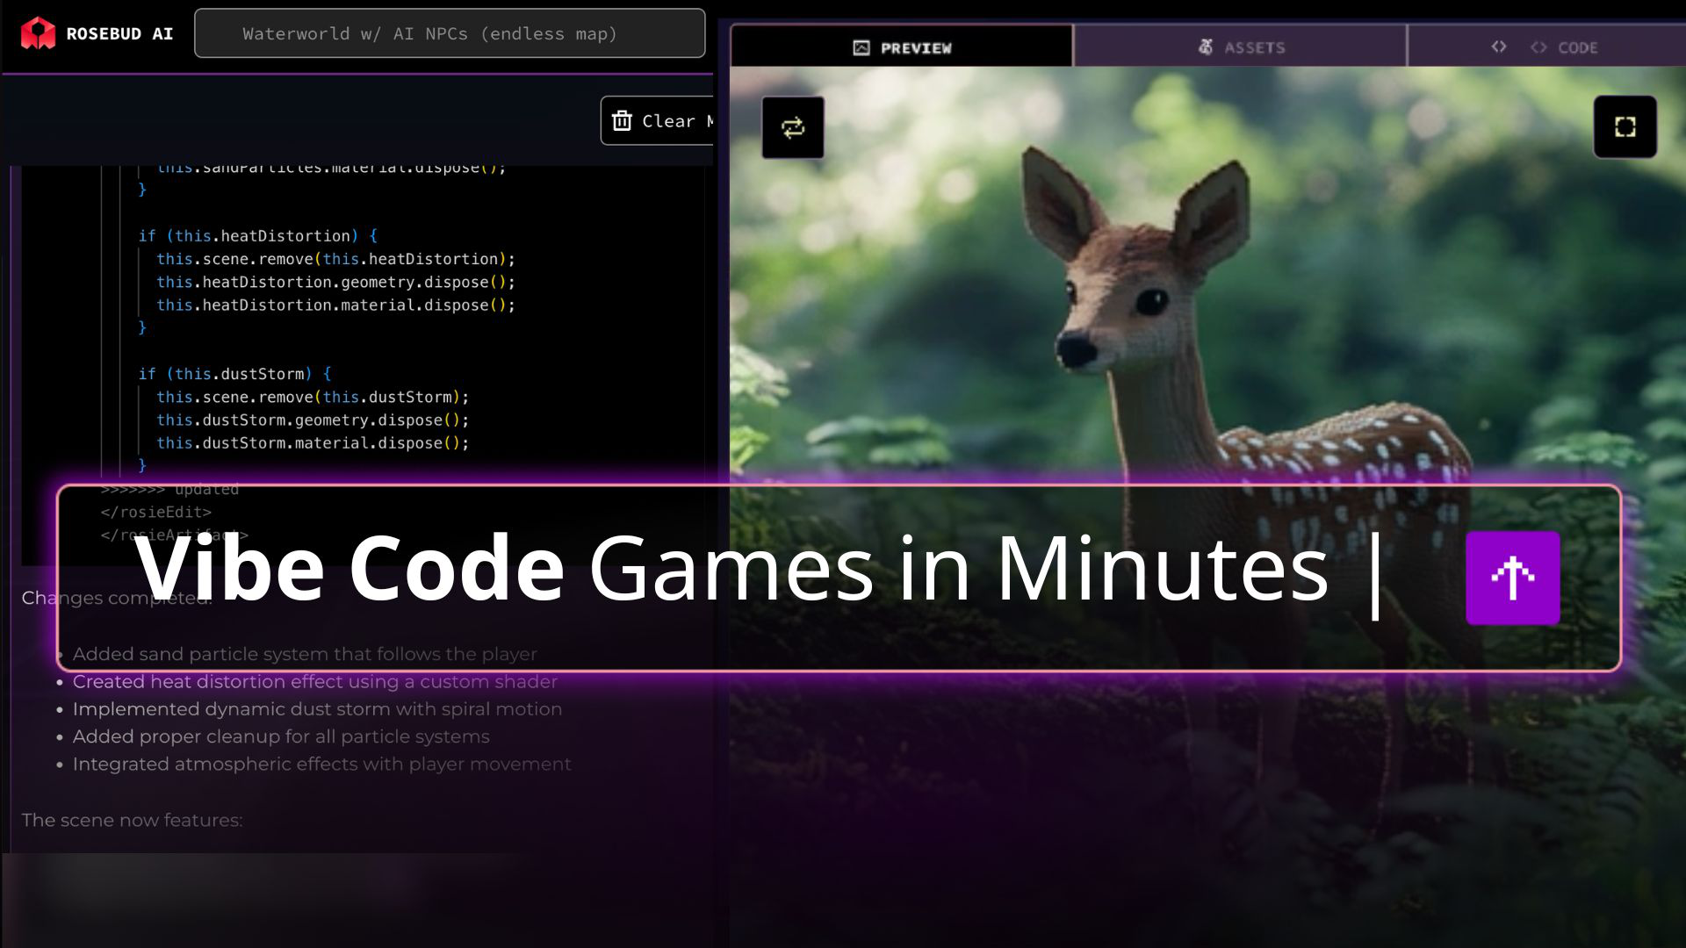Click the heatDistortion if-statement code line

coord(258,236)
